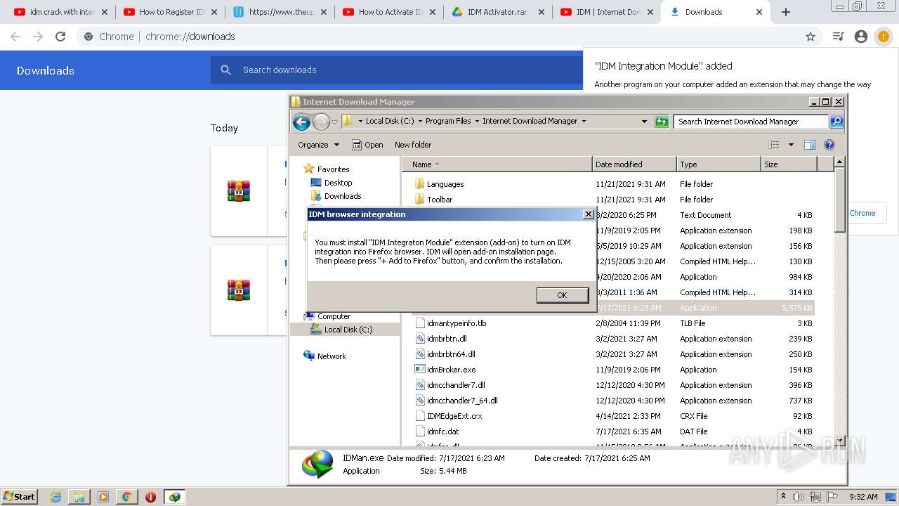Open Downloads in navigation pane
The height and width of the screenshot is (506, 899).
pos(343,196)
